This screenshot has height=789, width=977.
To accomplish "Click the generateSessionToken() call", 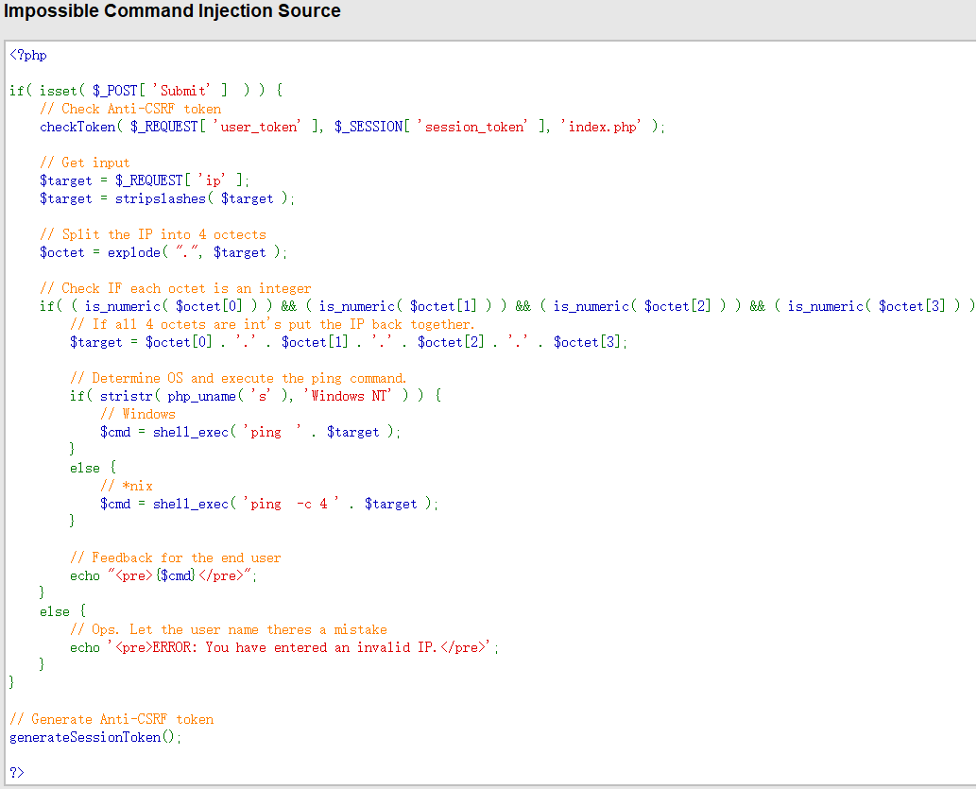I will (94, 737).
